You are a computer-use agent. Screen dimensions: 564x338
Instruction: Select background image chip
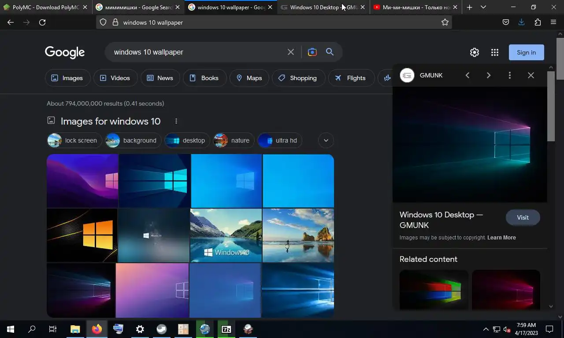(x=133, y=140)
